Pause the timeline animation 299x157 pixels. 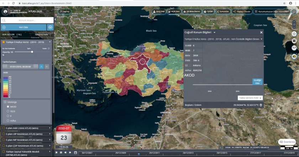click(x=61, y=152)
